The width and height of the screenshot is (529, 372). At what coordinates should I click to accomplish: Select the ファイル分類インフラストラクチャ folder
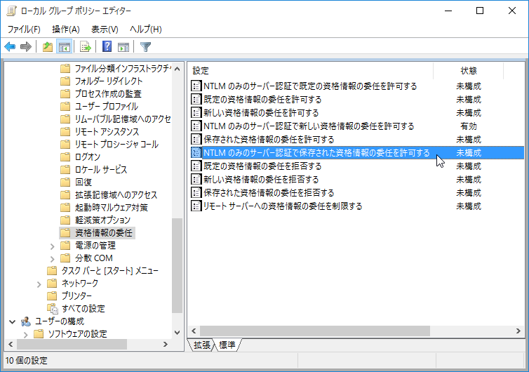[x=115, y=69]
